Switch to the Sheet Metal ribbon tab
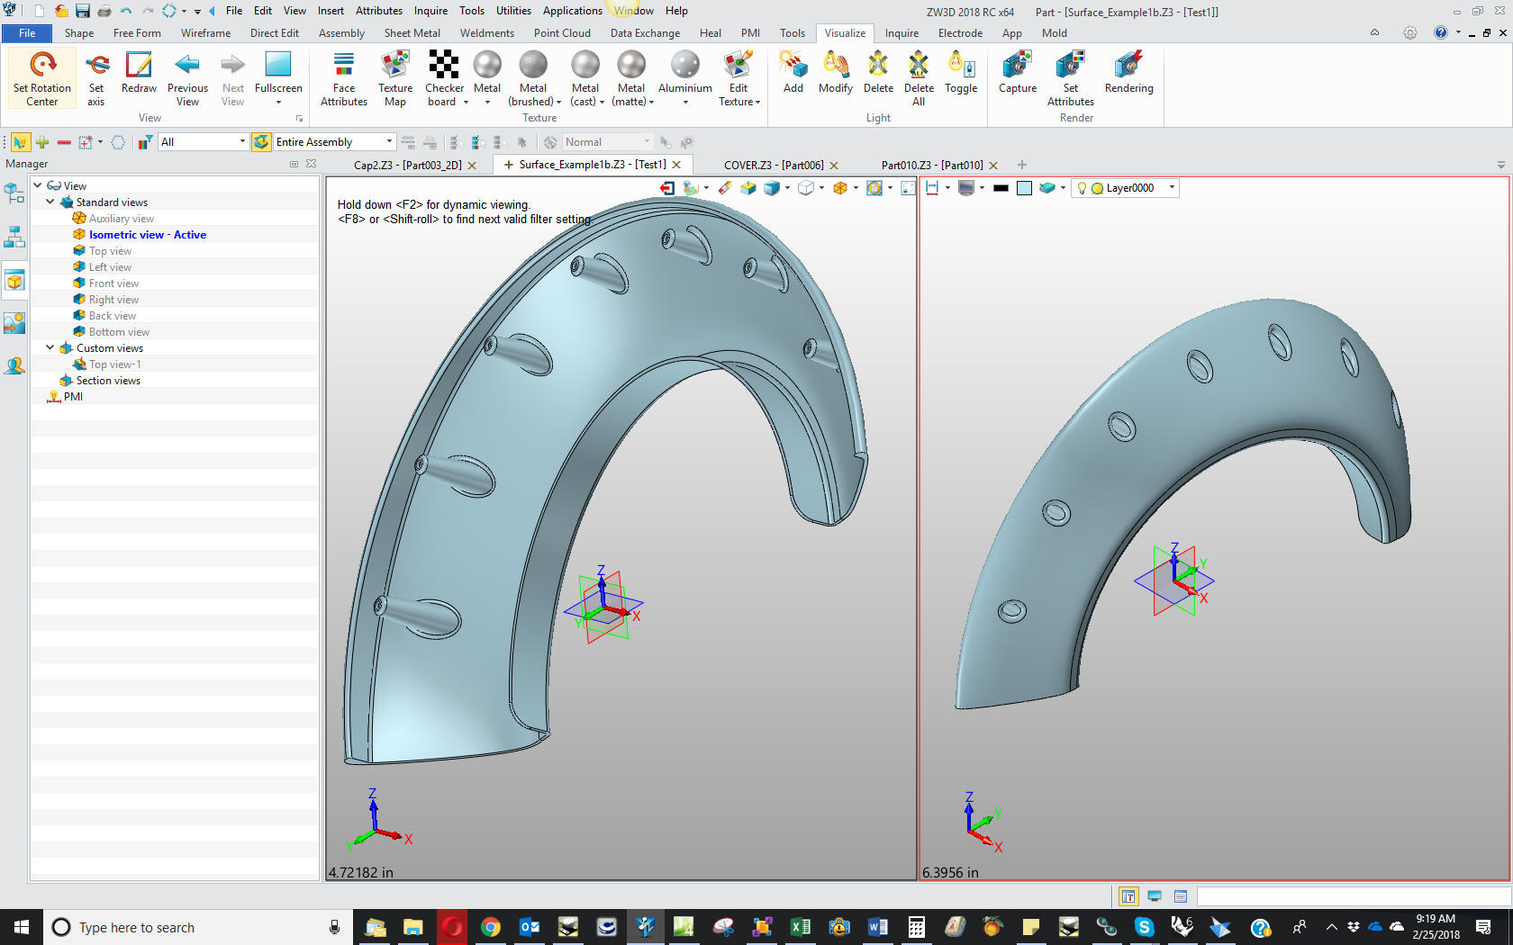This screenshot has width=1513, height=945. pyautogui.click(x=412, y=33)
